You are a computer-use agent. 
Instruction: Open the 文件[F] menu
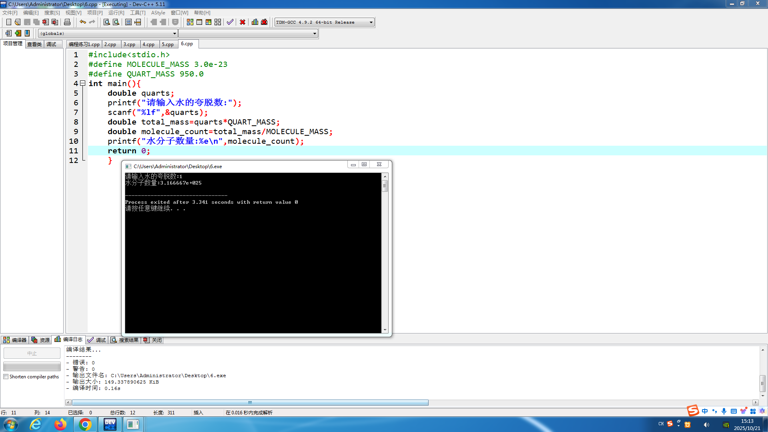tap(10, 13)
